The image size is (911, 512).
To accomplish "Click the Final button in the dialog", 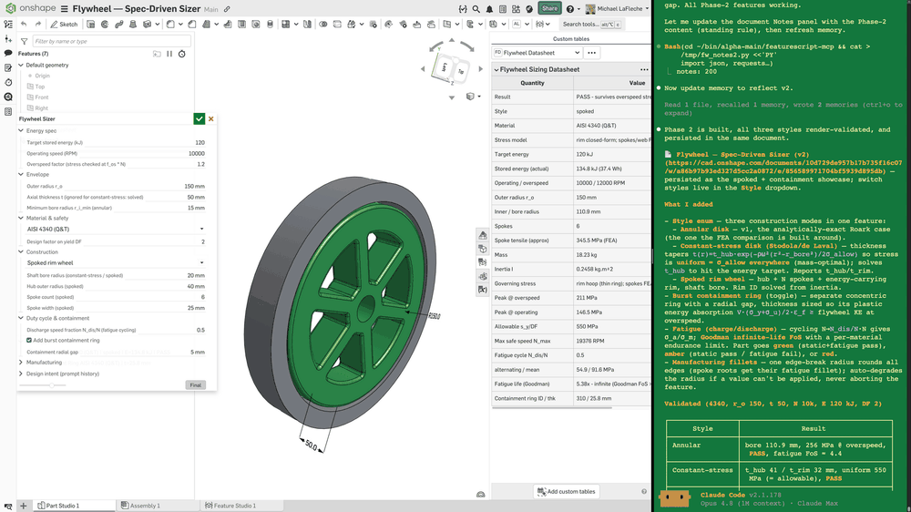I will tap(195, 385).
